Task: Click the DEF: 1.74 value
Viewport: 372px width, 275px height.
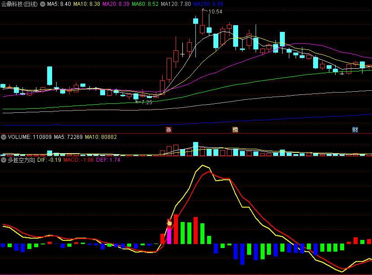Action: point(108,160)
